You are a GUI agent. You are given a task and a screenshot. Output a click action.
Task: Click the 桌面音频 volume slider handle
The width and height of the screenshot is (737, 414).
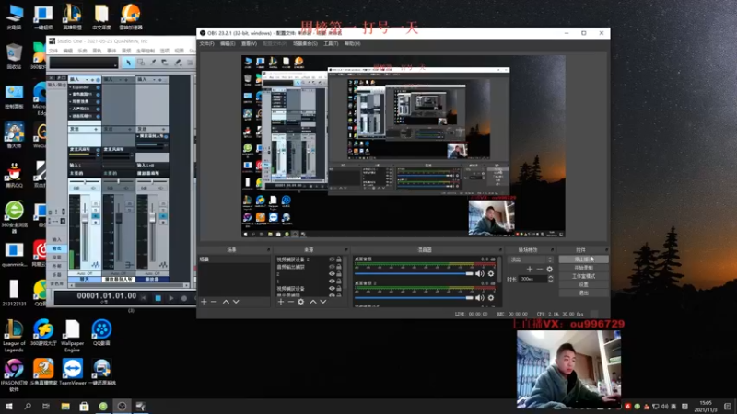tap(469, 273)
